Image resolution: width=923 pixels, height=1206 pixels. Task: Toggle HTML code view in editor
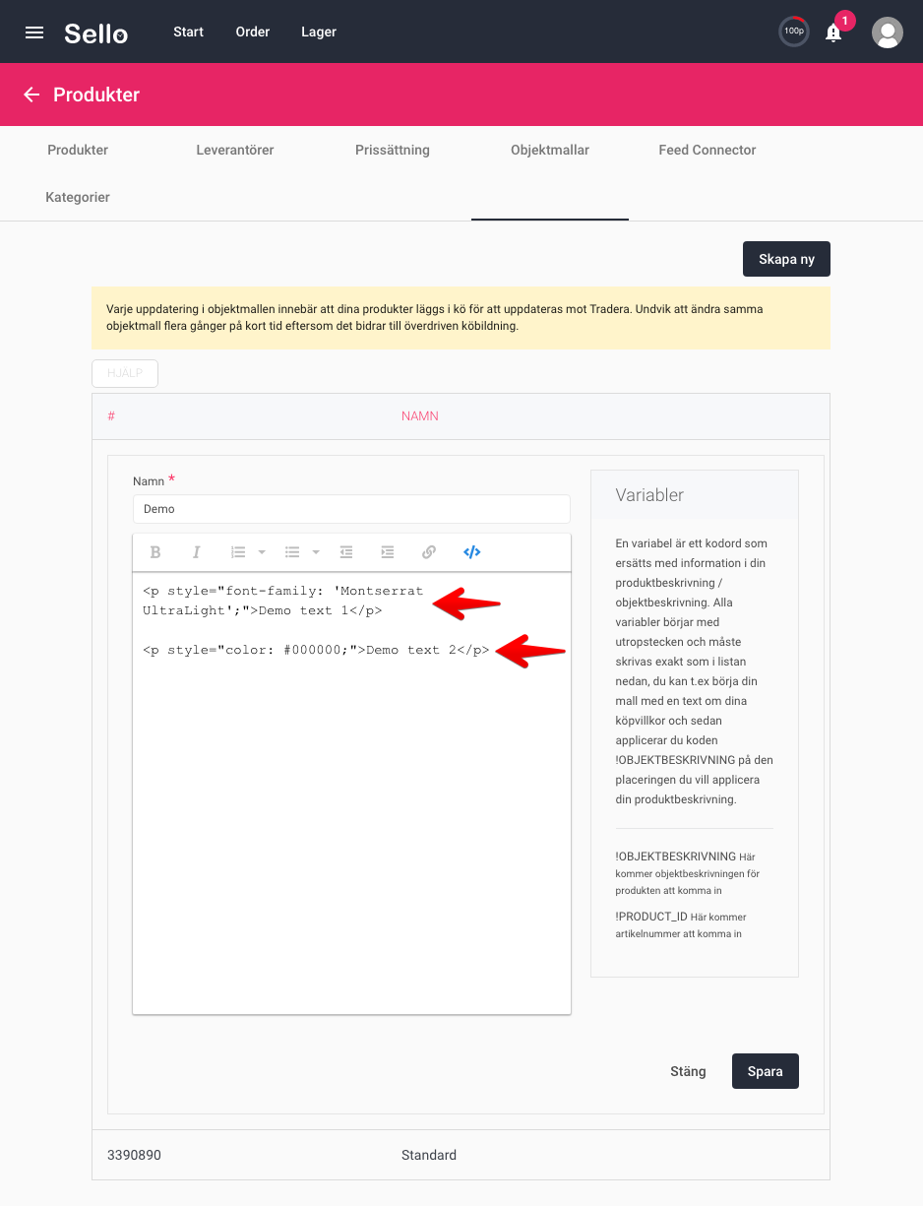click(x=471, y=552)
